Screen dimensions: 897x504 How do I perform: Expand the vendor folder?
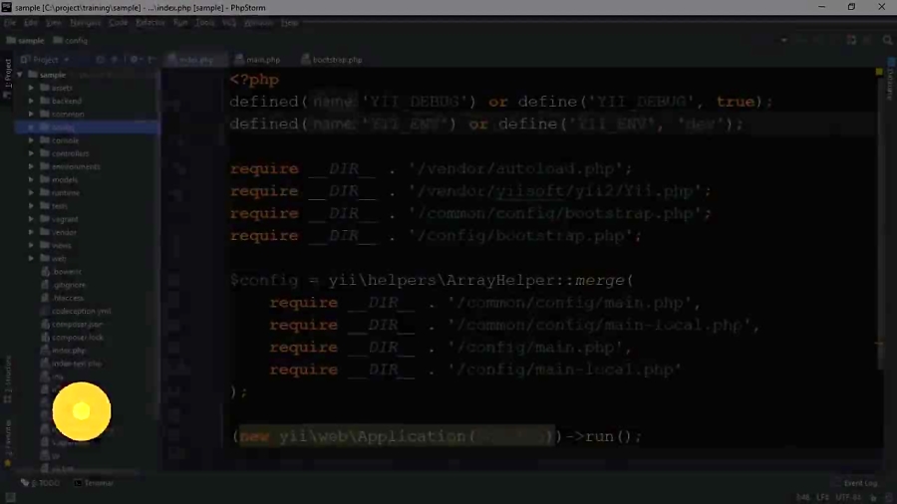tap(32, 232)
